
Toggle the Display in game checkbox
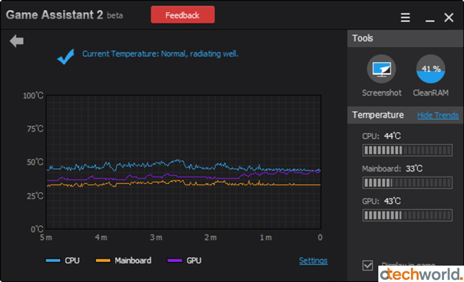coord(368,265)
